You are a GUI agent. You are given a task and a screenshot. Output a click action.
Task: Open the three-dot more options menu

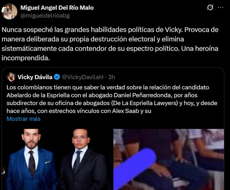pyautogui.click(x=221, y=7)
